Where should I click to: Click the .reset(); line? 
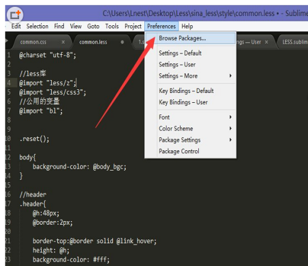(34, 139)
